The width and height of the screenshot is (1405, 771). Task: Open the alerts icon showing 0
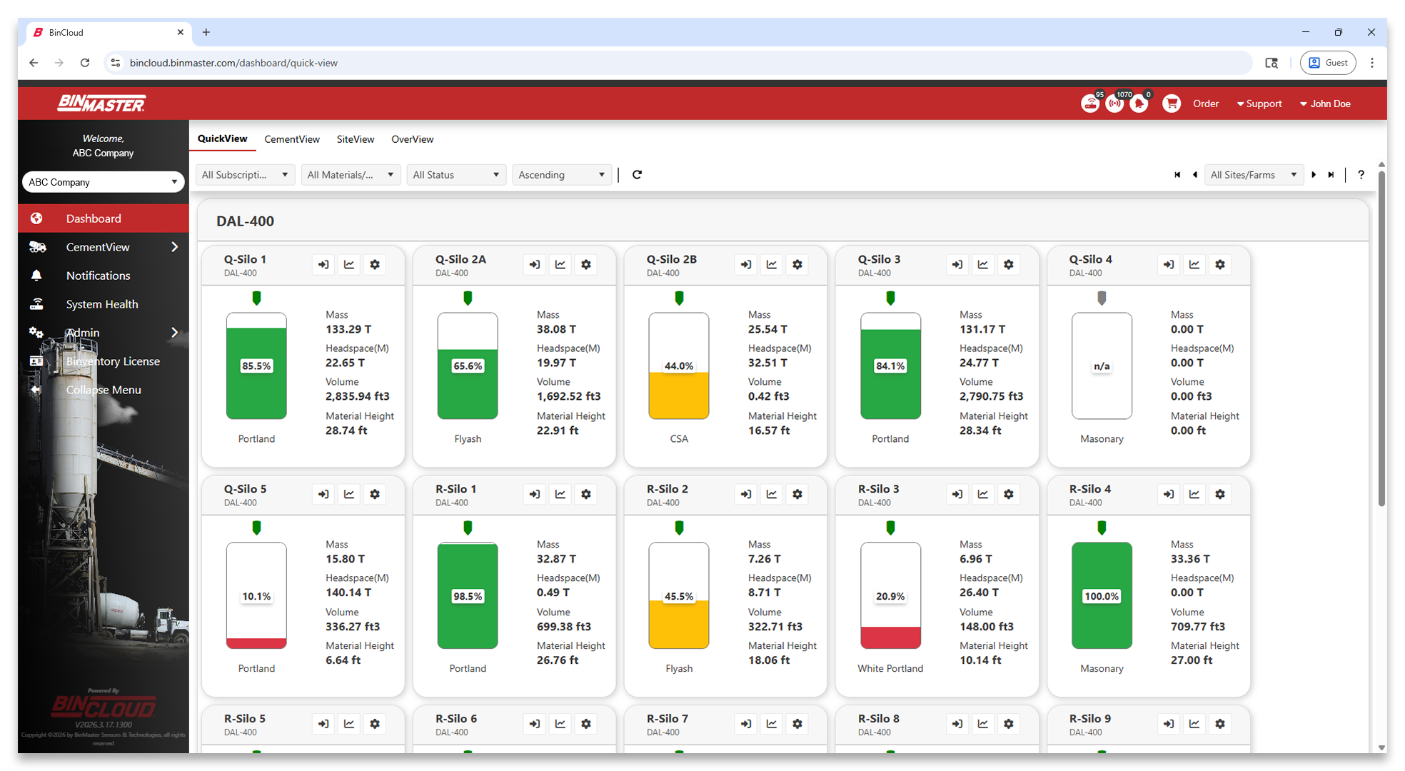tap(1139, 104)
